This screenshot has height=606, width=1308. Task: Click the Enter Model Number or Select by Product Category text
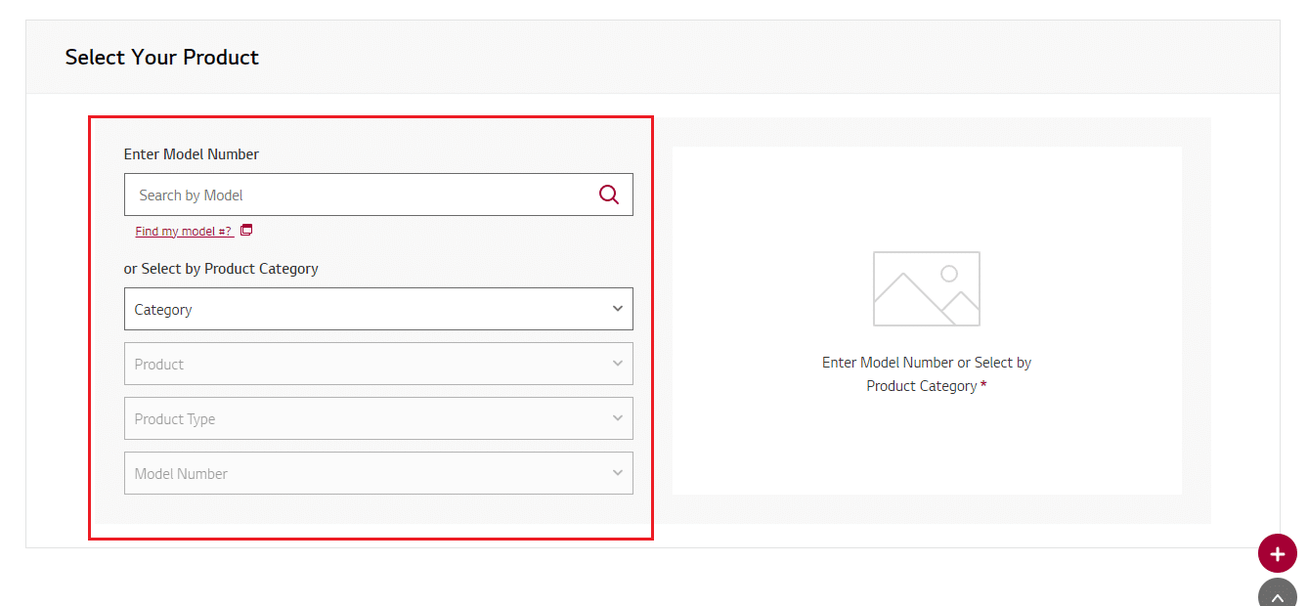point(927,374)
